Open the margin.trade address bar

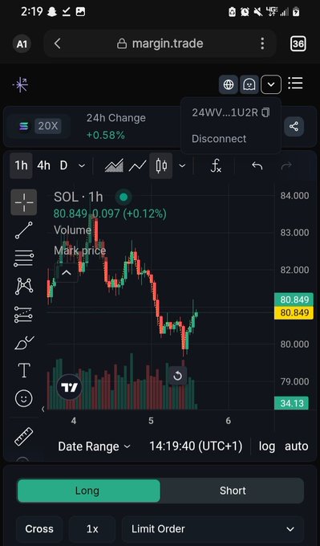pyautogui.click(x=160, y=43)
